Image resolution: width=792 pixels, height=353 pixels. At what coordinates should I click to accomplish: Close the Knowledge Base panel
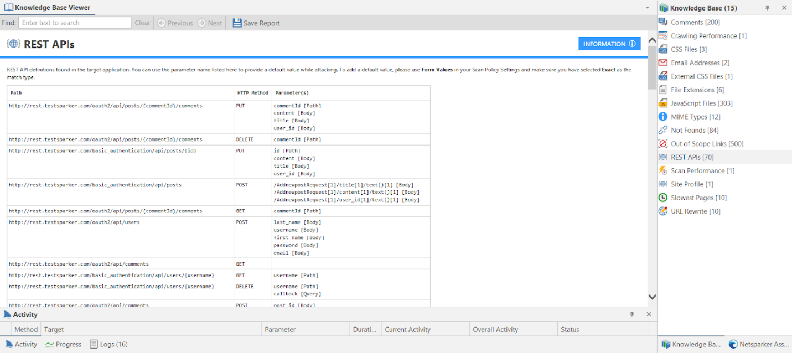pyautogui.click(x=784, y=8)
